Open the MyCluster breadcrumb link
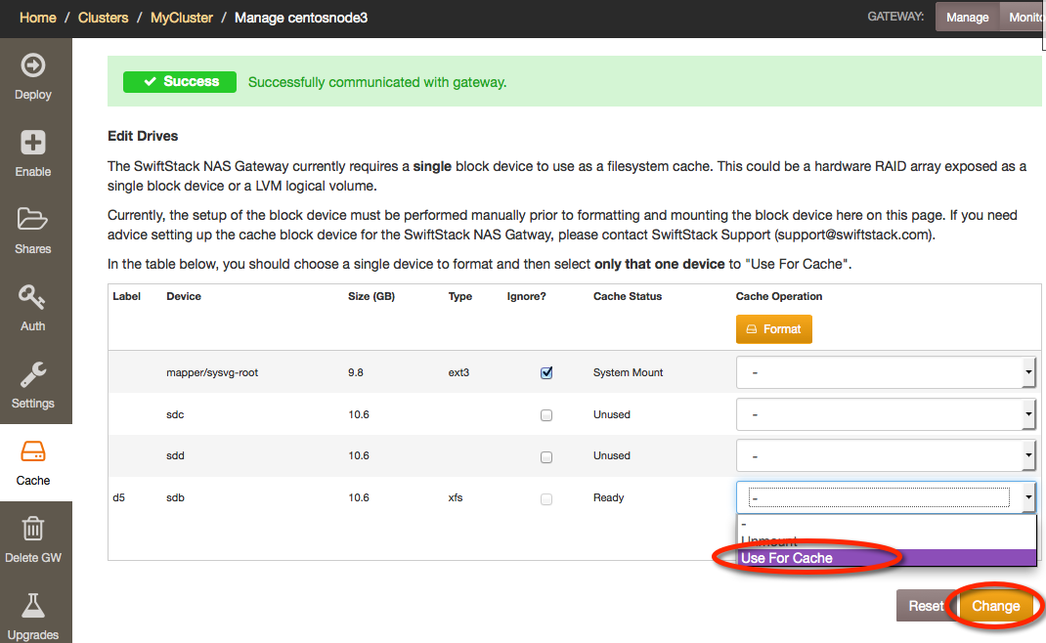The image size is (1046, 643). [182, 18]
